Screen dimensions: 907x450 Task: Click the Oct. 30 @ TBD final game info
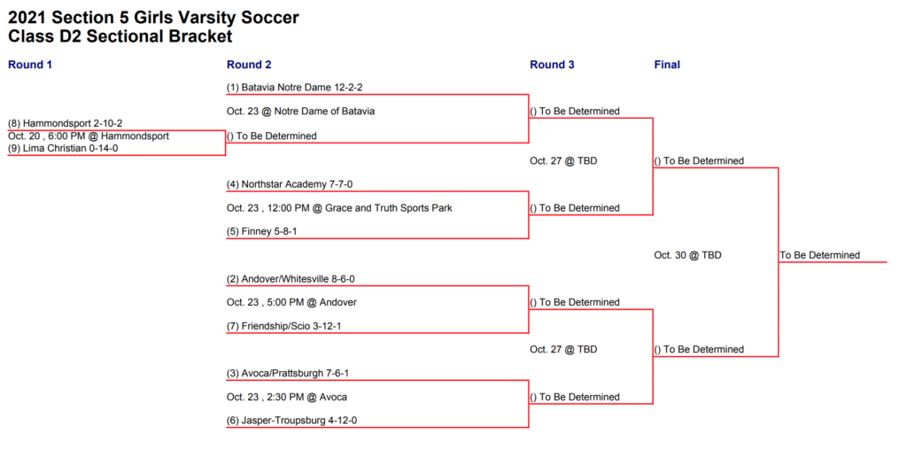687,255
